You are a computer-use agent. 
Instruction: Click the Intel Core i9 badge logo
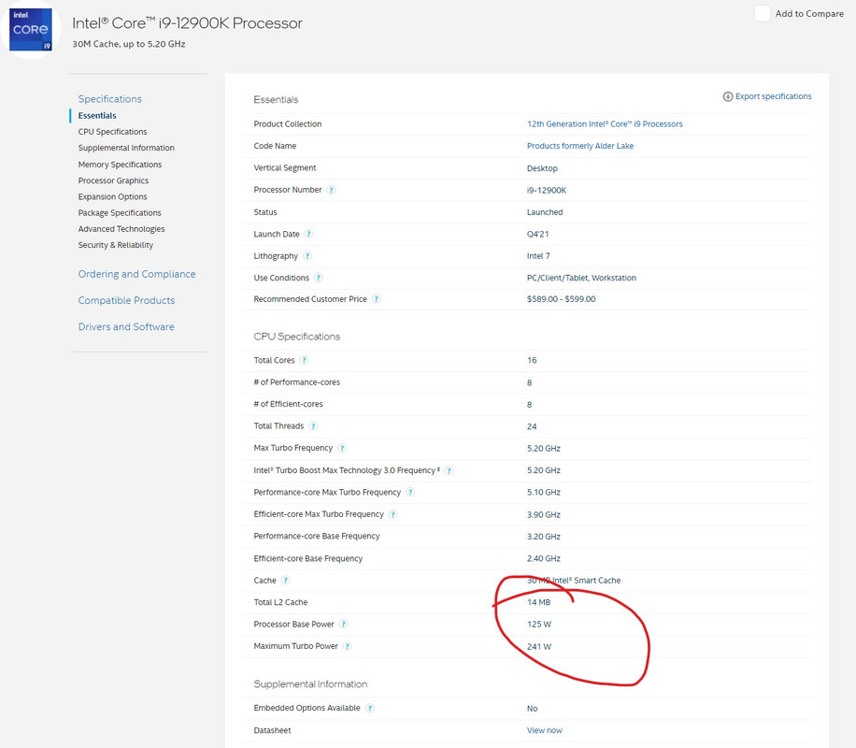coord(31,30)
